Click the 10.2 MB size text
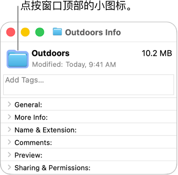Screen dimensions: 178x175 [x=157, y=53]
